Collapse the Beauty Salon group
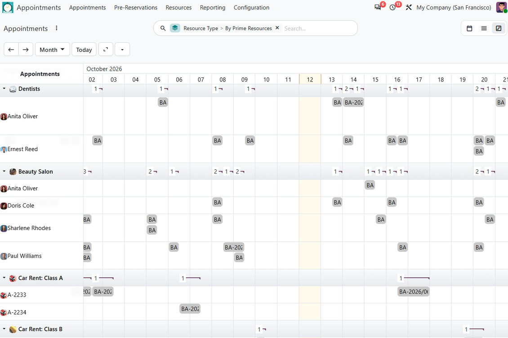Screen dimensions: 508x338 4,171
